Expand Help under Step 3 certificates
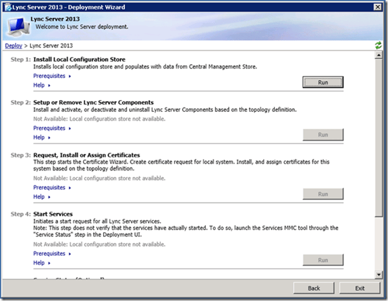The image size is (388, 301). [x=40, y=197]
